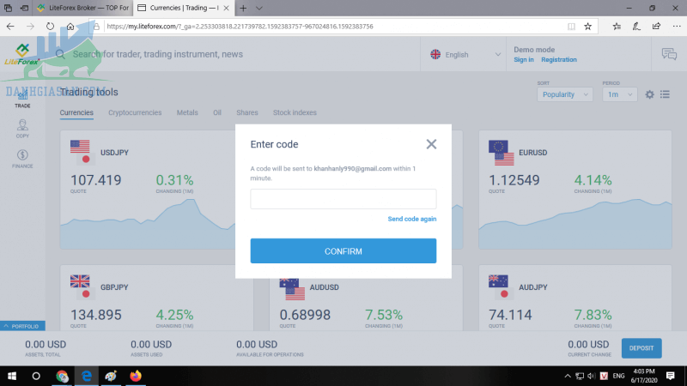The image size is (687, 386).
Task: Go back in the browser
Action: (10, 27)
